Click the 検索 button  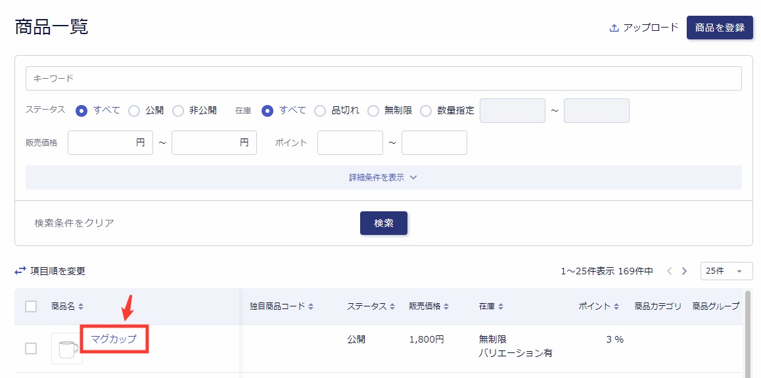383,223
